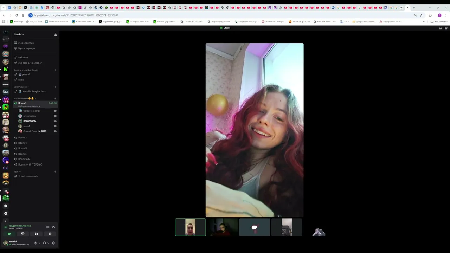Set the Room 1 channel status
Image resolution: width=450 pixels, height=253 pixels.
30,106
